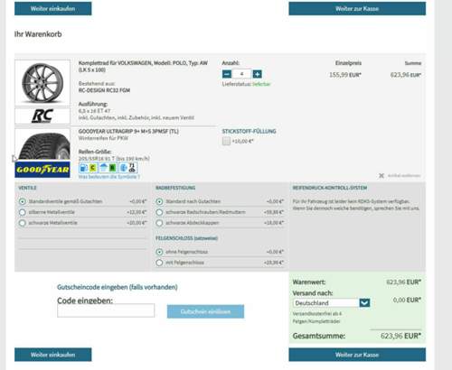This screenshot has height=370, width=452.
Task: Remove article via the X icon
Action: pyautogui.click(x=381, y=175)
